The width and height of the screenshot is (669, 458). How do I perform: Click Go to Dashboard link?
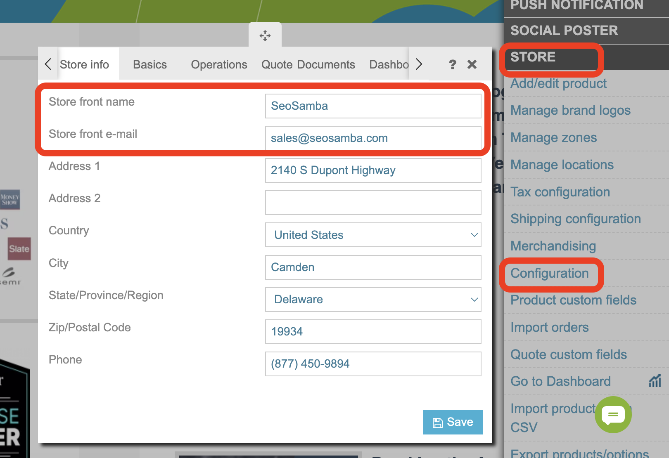coord(560,381)
